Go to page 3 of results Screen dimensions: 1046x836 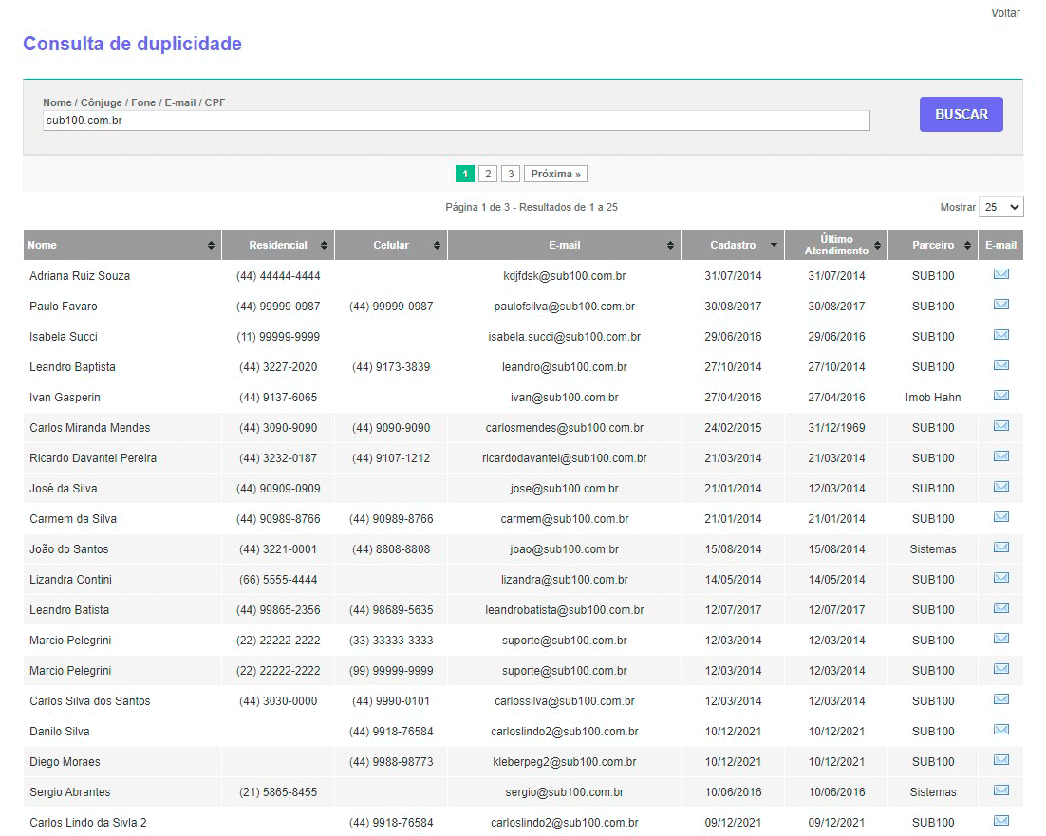pyautogui.click(x=511, y=174)
